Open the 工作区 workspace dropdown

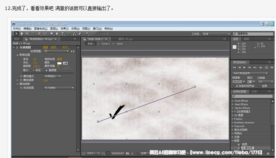tap(216, 34)
